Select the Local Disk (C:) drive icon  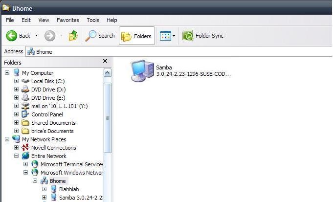[x=25, y=81]
